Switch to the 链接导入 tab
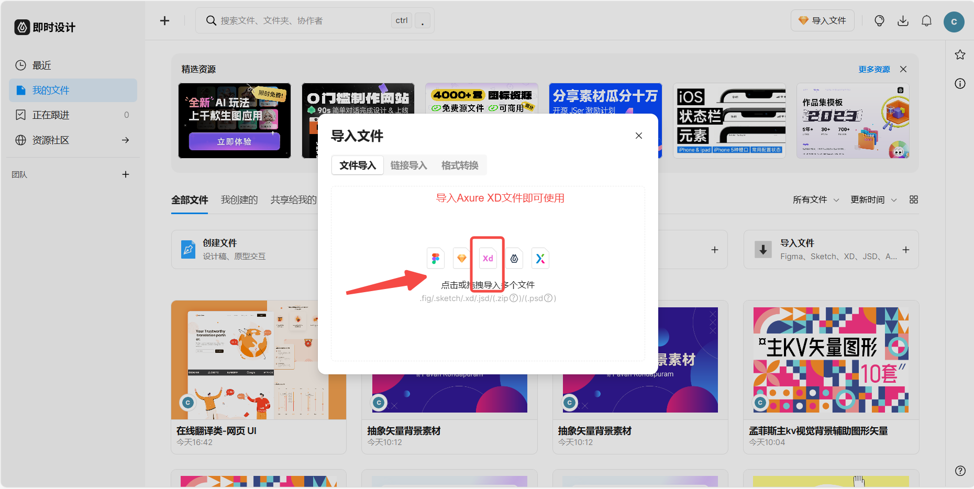This screenshot has height=489, width=974. coord(409,165)
